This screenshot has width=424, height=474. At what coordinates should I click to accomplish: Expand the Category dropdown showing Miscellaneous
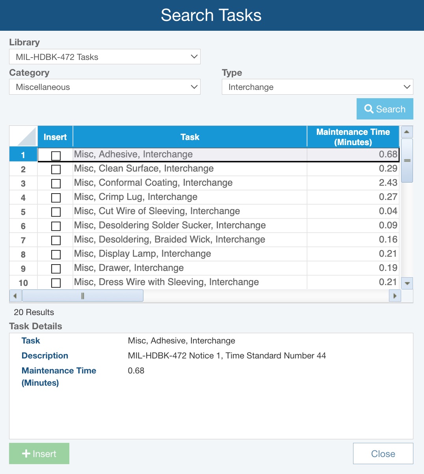104,87
